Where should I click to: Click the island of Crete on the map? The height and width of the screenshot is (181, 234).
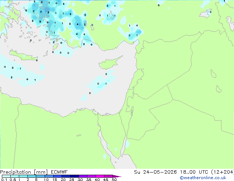[23, 55]
